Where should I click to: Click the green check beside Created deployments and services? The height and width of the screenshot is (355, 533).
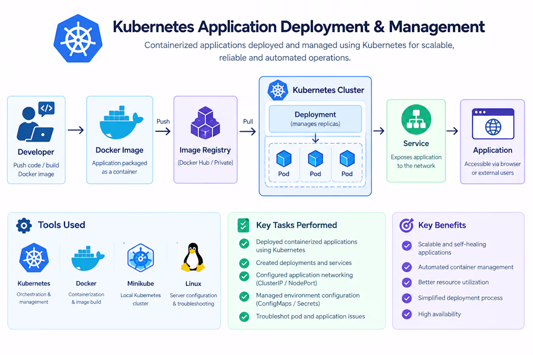[244, 263]
